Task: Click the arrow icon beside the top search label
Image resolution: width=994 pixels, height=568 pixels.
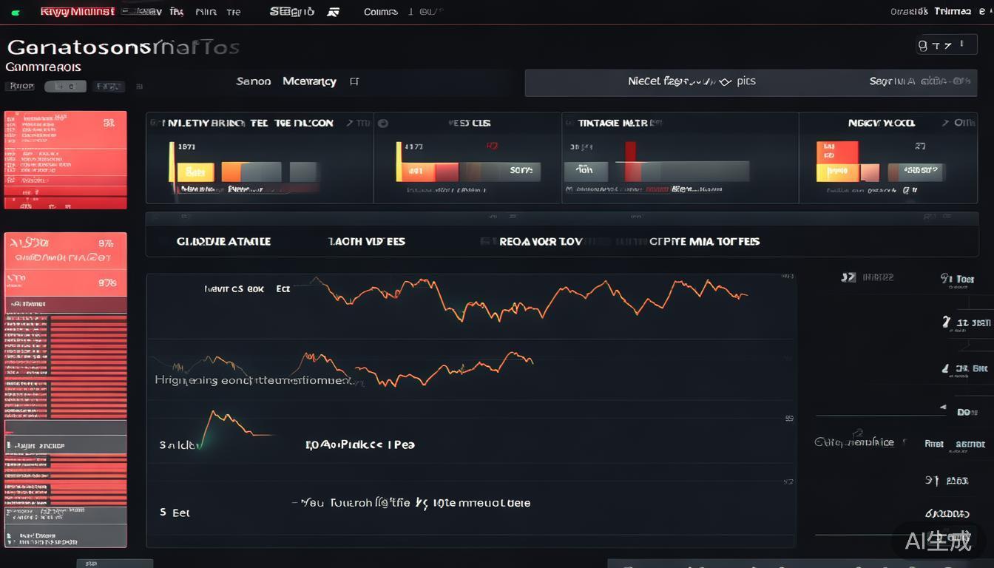Action: coord(333,12)
